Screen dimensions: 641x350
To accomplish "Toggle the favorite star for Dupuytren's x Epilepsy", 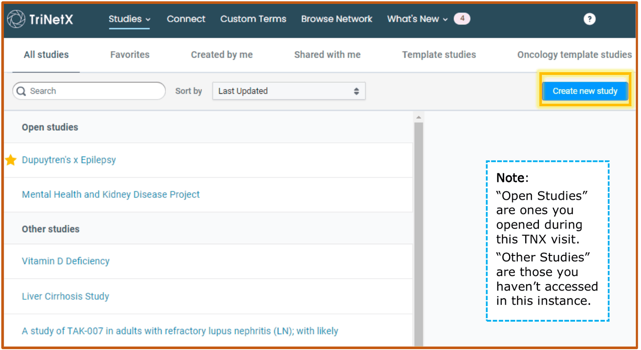I will pyautogui.click(x=11, y=160).
